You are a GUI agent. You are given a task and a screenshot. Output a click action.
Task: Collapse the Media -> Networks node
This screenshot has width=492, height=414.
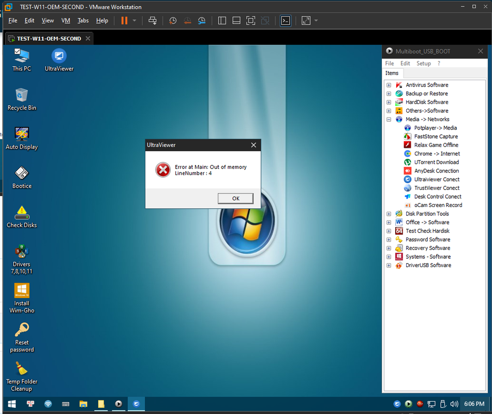point(389,119)
